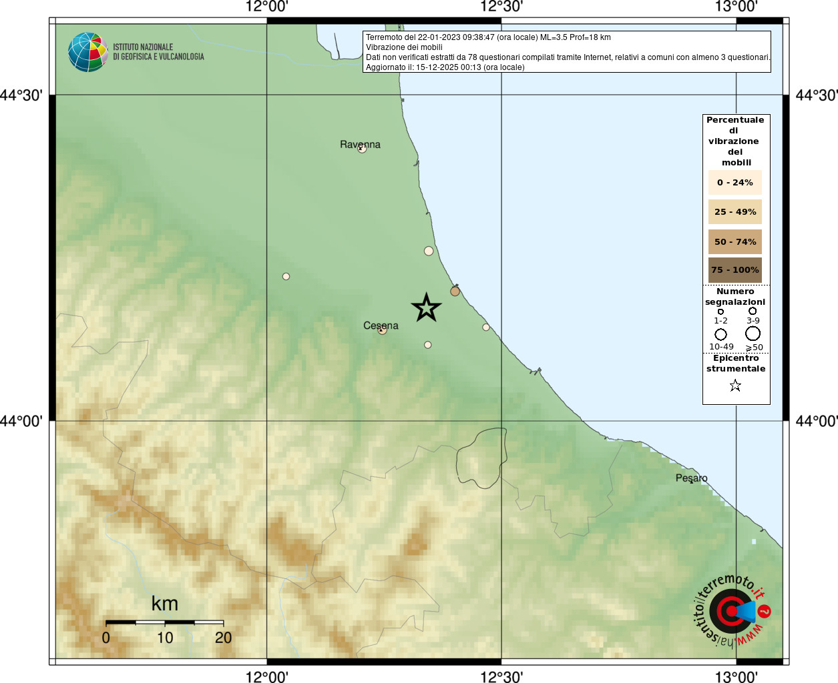This screenshot has height=683, width=838.
Task: Click the right 44°00' latitude label
Action: [x=816, y=421]
